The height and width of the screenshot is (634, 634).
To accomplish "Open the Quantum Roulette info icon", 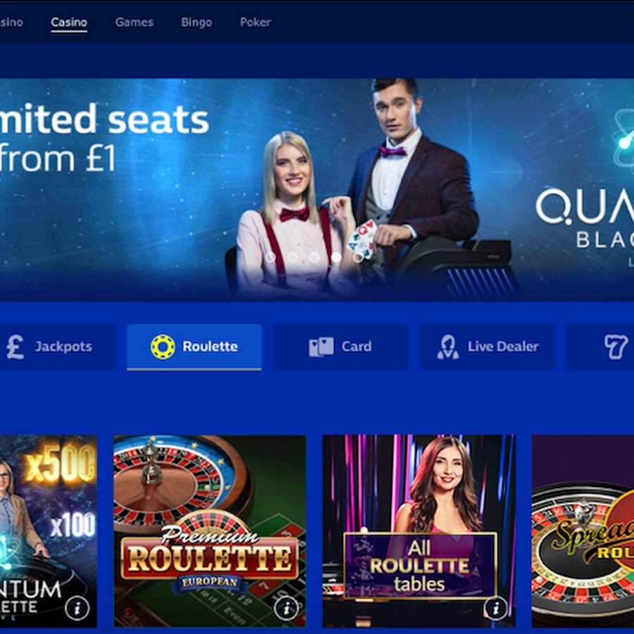I will click(77, 608).
